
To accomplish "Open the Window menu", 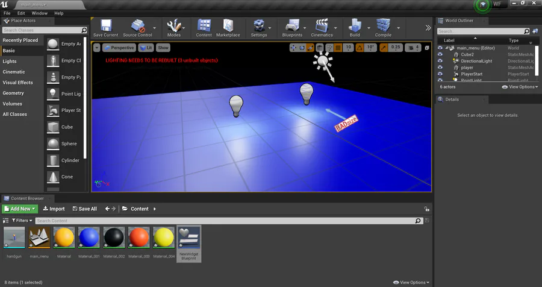I will (x=39, y=13).
